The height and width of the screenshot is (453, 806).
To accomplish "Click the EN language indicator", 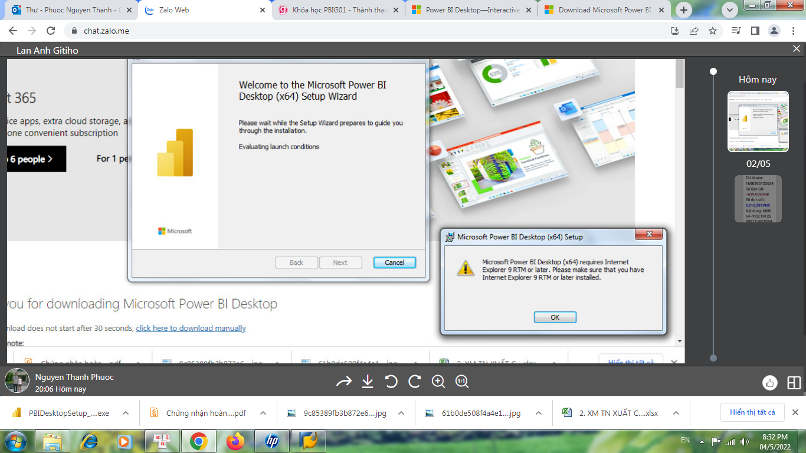I will tap(685, 440).
